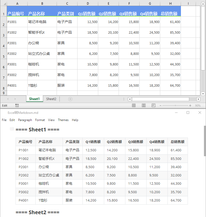Zoom in with plus icon in Excel

(190, 106)
